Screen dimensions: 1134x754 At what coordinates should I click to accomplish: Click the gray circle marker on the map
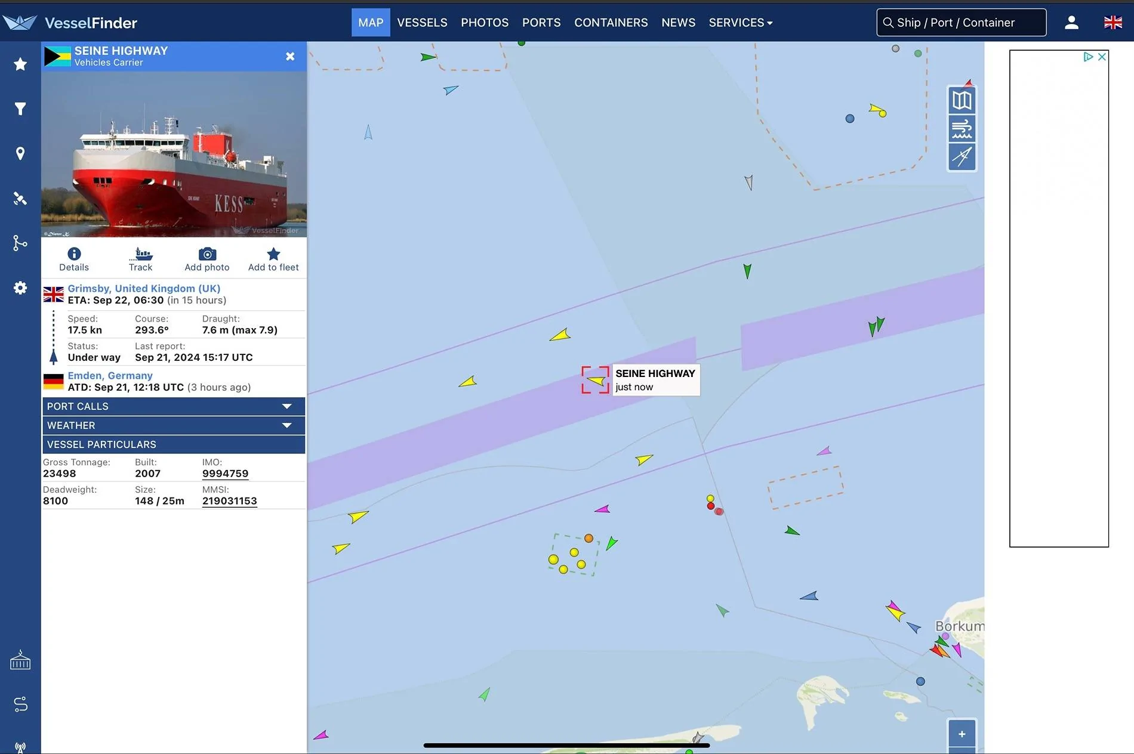coord(895,48)
